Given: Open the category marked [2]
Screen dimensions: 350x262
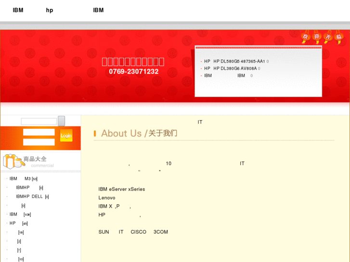Looking at the screenshot, I should [x=19, y=241].
